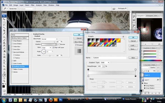Check the Reverse gradient checkbox

pos(59,44)
